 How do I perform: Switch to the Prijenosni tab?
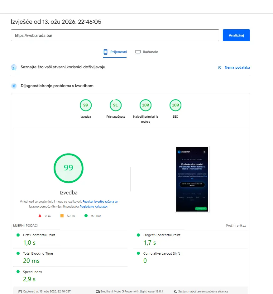pyautogui.click(x=115, y=52)
